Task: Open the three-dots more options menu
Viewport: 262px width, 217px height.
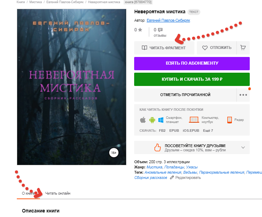Action: click(x=243, y=95)
